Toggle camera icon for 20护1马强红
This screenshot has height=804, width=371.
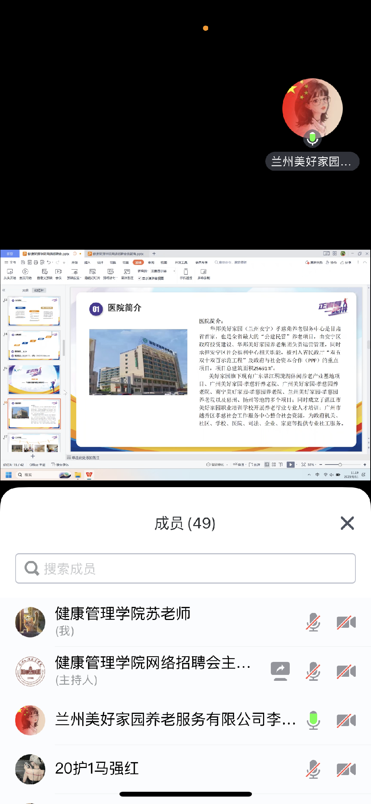click(346, 769)
